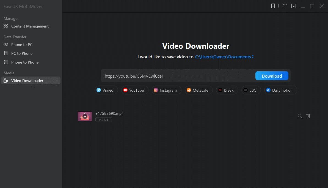Select PC to Phone transfer
The height and width of the screenshot is (188, 328).
[x=22, y=53]
